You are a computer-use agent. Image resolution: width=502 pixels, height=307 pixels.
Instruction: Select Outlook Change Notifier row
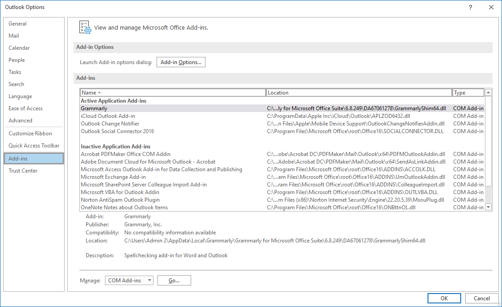[x=282, y=124]
